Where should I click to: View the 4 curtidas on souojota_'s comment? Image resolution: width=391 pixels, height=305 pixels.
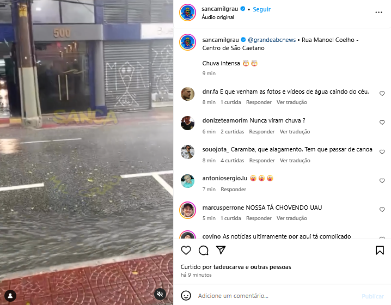232,161
